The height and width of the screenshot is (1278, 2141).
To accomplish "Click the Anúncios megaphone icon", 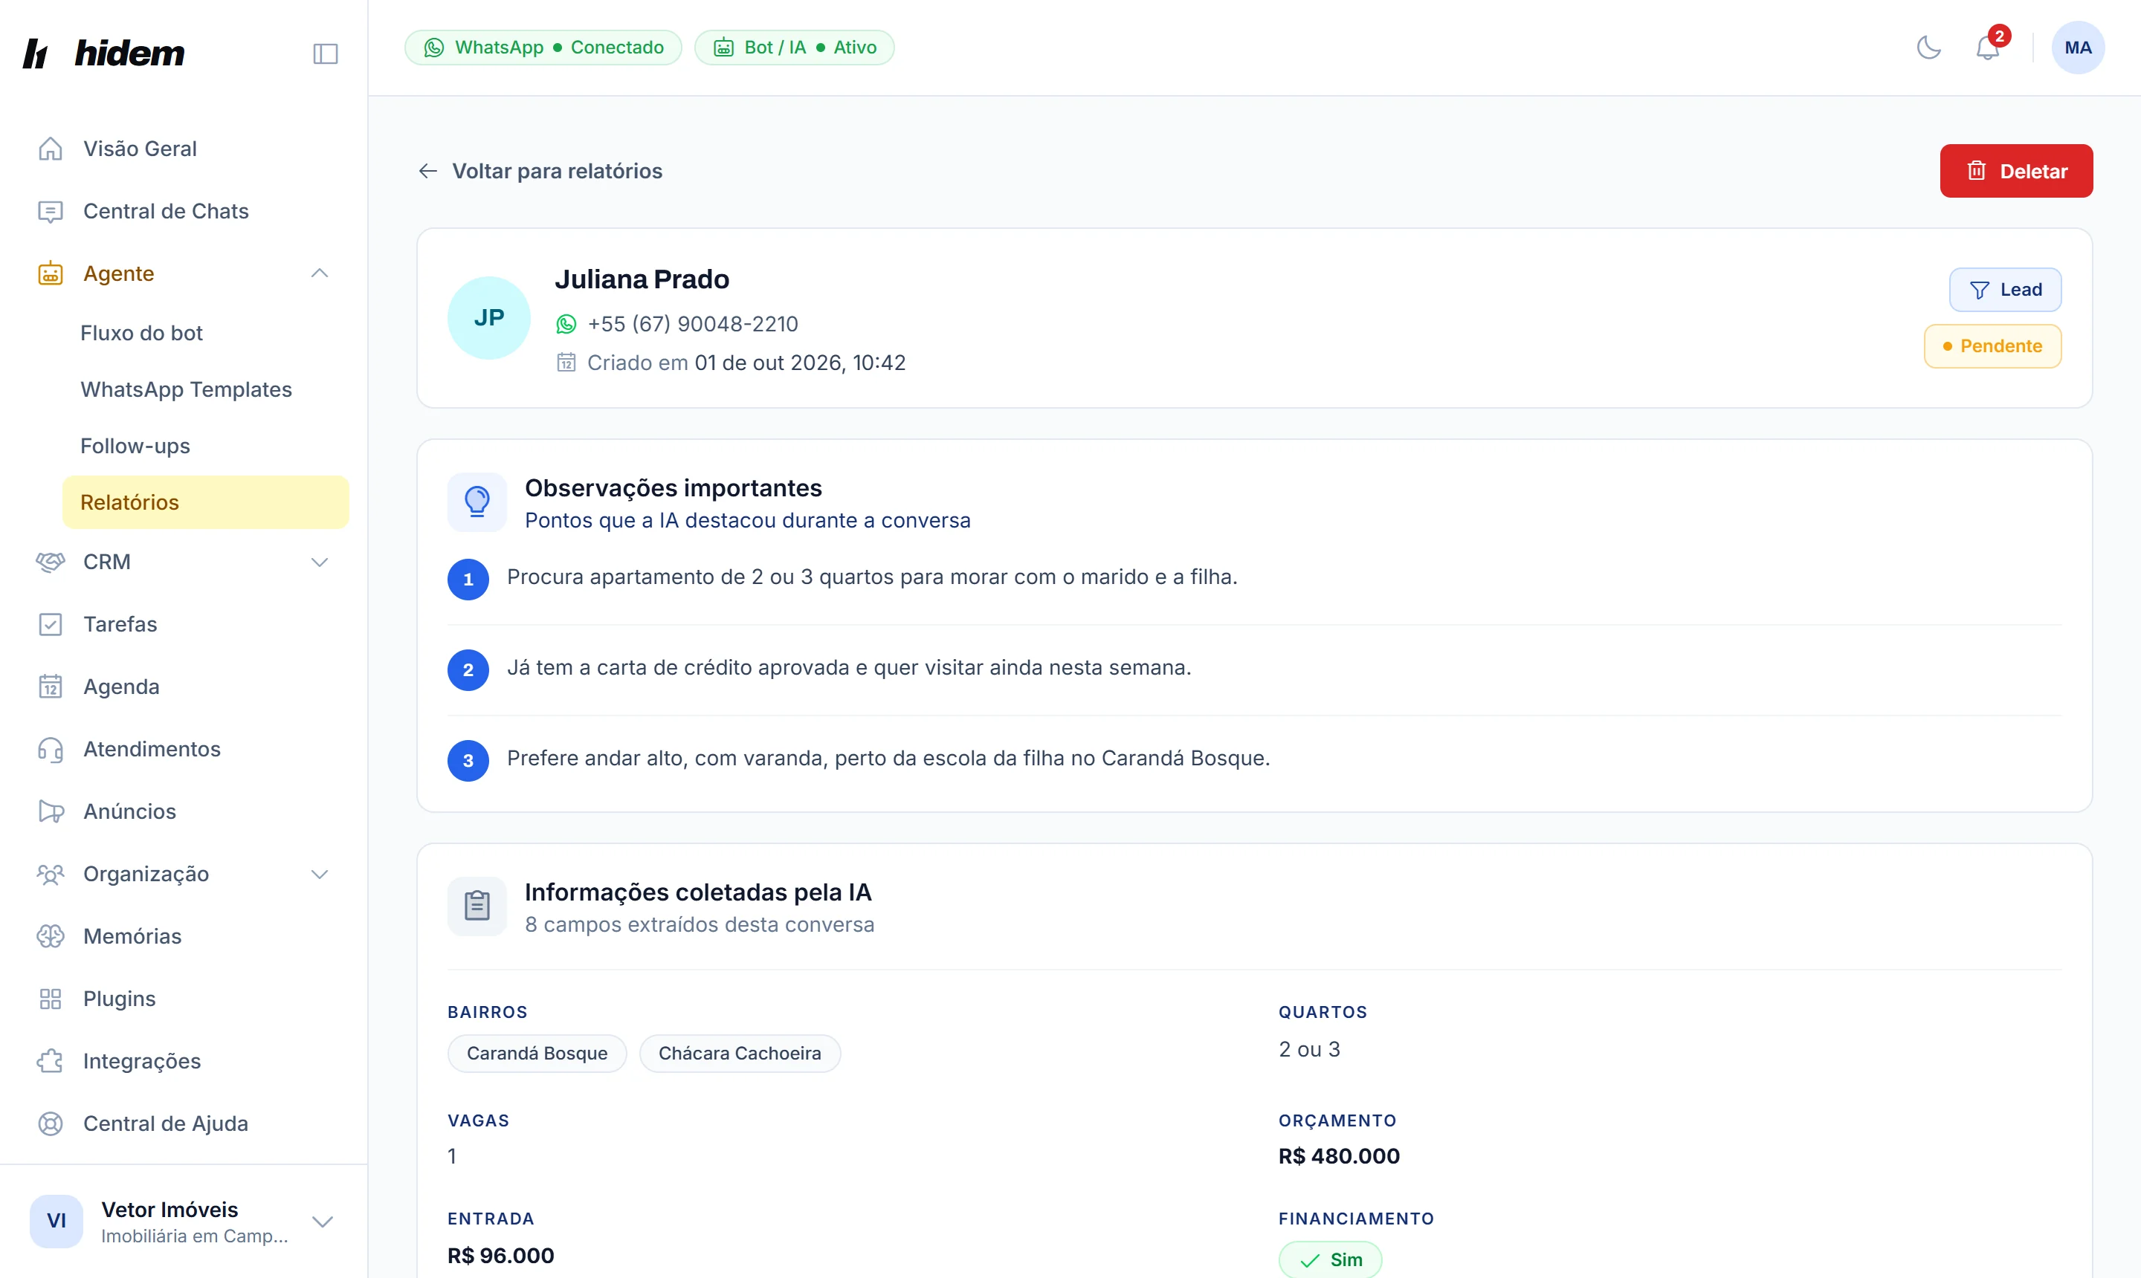I will pos(50,811).
